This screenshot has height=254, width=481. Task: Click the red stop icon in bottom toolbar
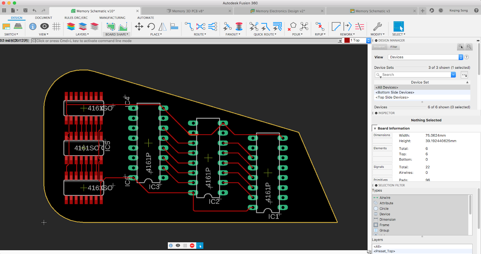192,246
